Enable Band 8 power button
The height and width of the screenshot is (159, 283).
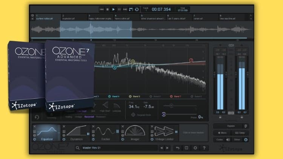(192, 96)
